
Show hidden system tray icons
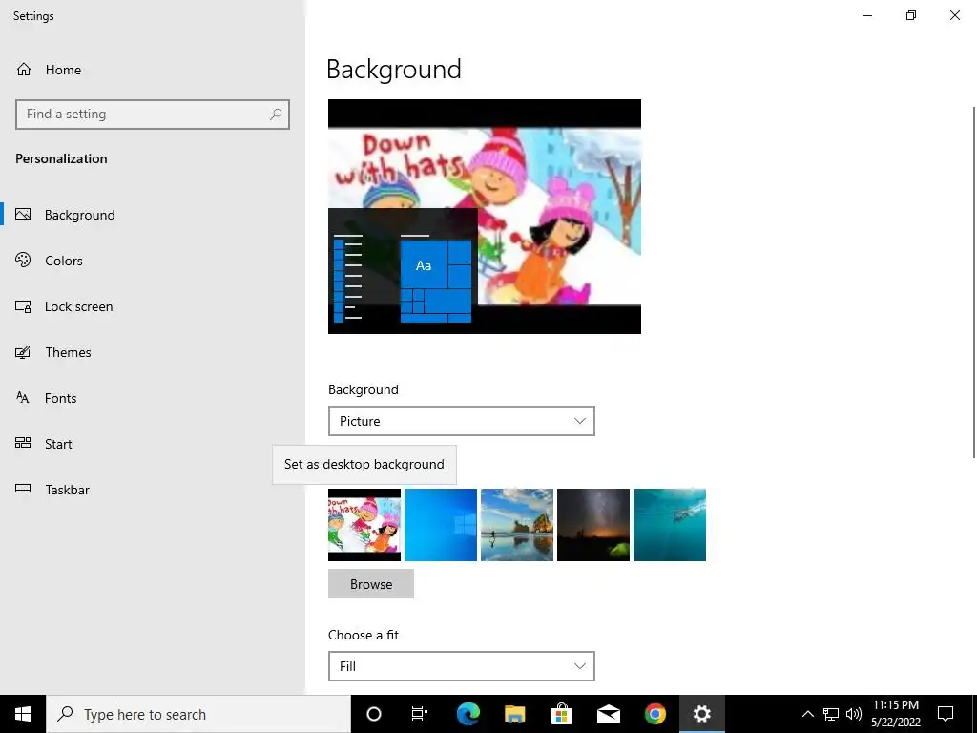tap(807, 714)
